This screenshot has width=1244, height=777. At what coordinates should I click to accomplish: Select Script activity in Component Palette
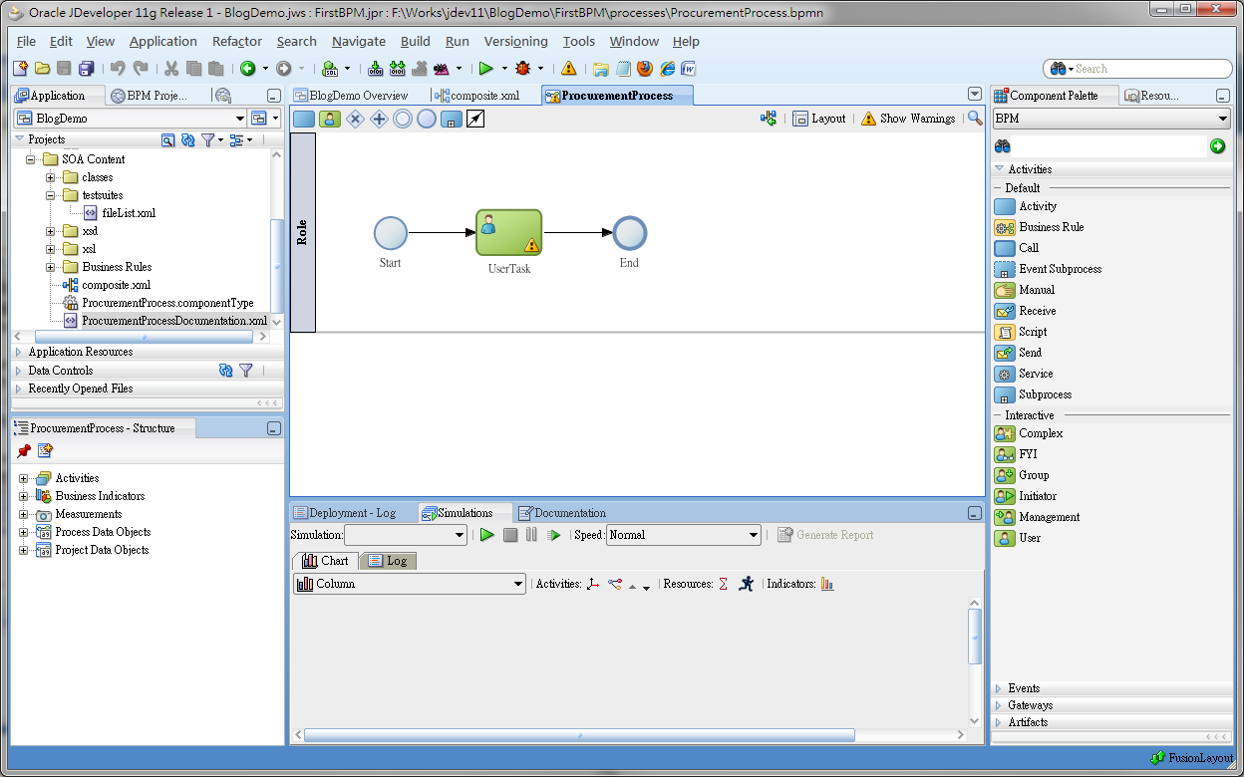pos(1033,332)
